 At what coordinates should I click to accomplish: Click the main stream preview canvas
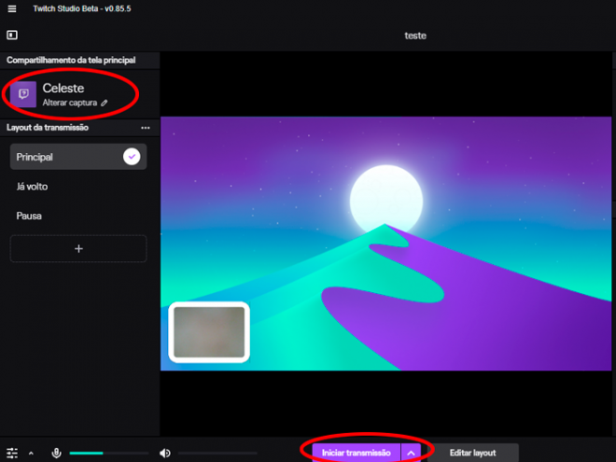pyautogui.click(x=385, y=244)
